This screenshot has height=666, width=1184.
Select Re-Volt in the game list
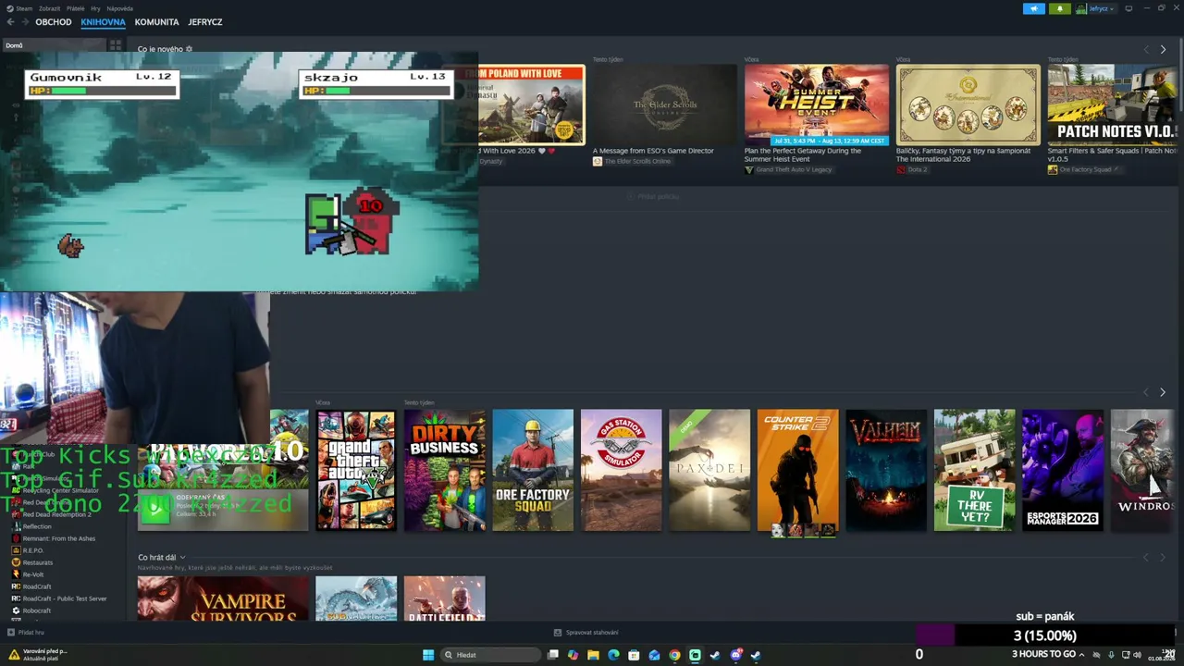pos(33,574)
